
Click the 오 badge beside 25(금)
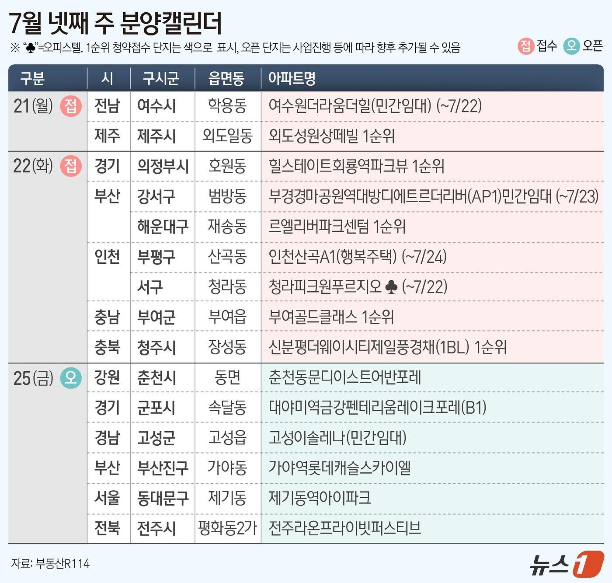click(71, 378)
